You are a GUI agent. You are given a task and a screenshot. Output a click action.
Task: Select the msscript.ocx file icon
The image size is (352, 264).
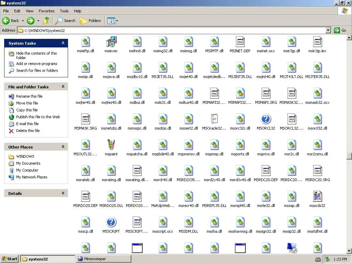point(163,222)
